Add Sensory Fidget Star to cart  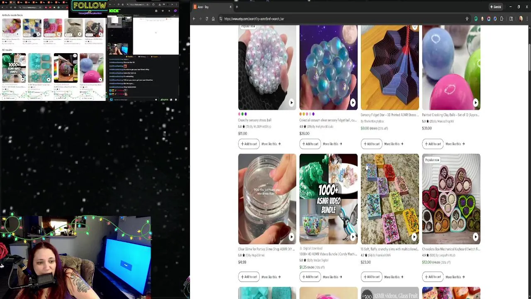(x=372, y=144)
